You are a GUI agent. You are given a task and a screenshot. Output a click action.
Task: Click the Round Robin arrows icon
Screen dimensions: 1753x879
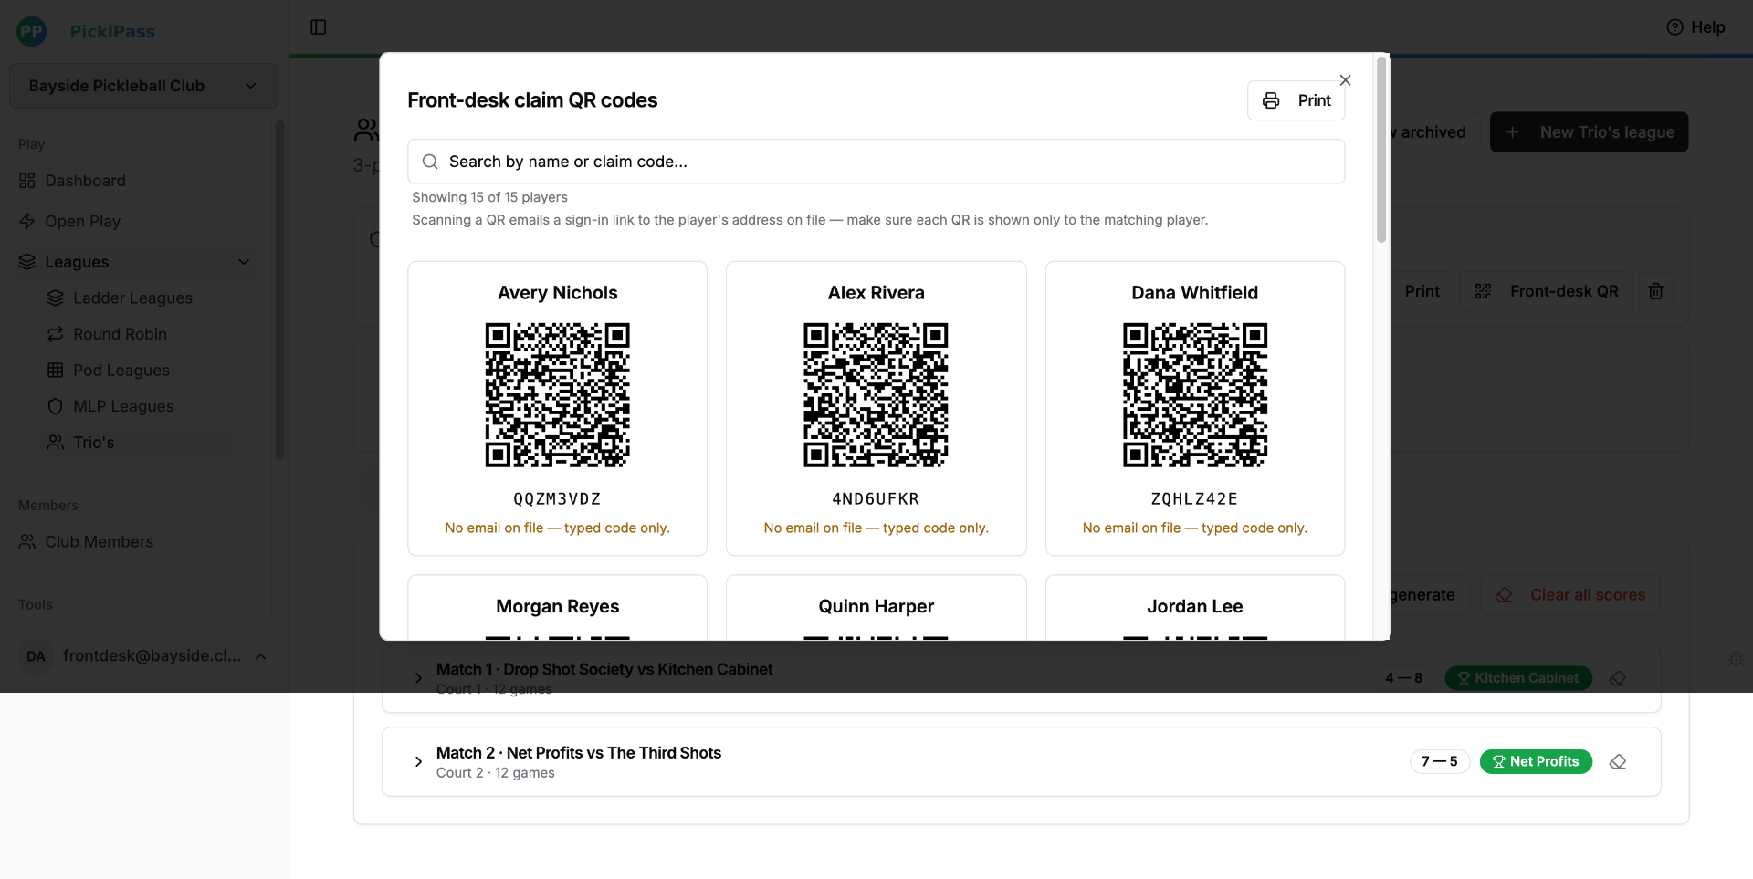point(56,334)
